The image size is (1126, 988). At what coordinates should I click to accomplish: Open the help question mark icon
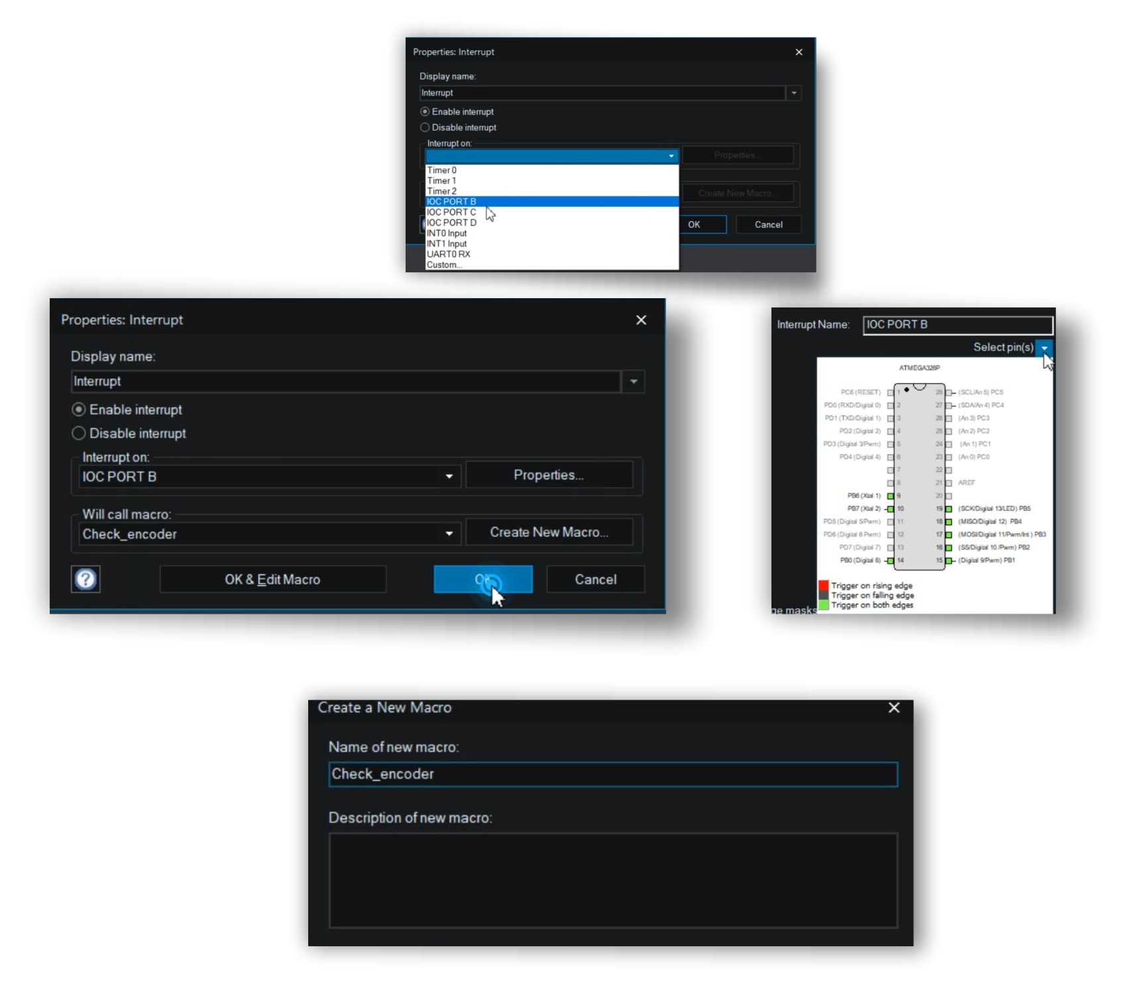pyautogui.click(x=85, y=579)
